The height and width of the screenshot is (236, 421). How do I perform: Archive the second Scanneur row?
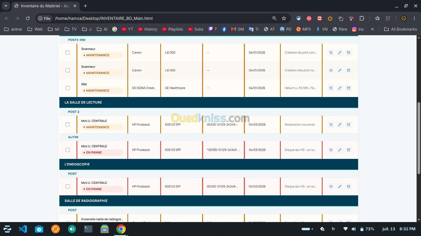click(x=348, y=70)
